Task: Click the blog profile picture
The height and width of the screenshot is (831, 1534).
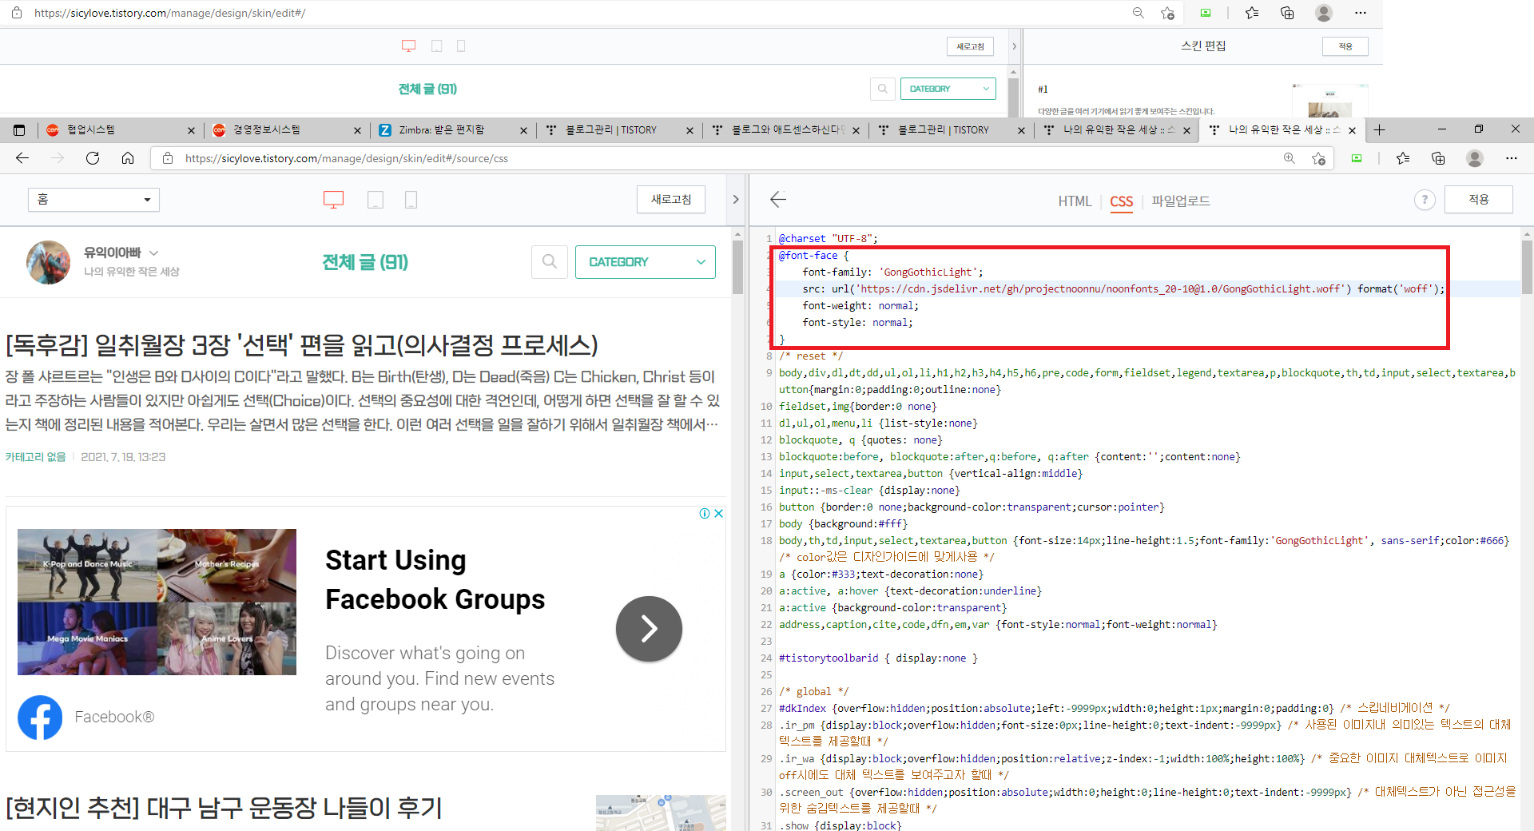Action: 48,262
